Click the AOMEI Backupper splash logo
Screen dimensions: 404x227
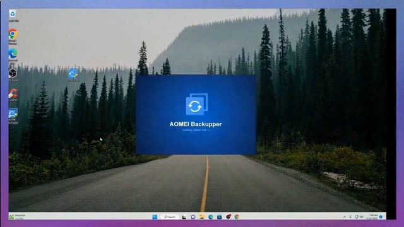coord(197,104)
